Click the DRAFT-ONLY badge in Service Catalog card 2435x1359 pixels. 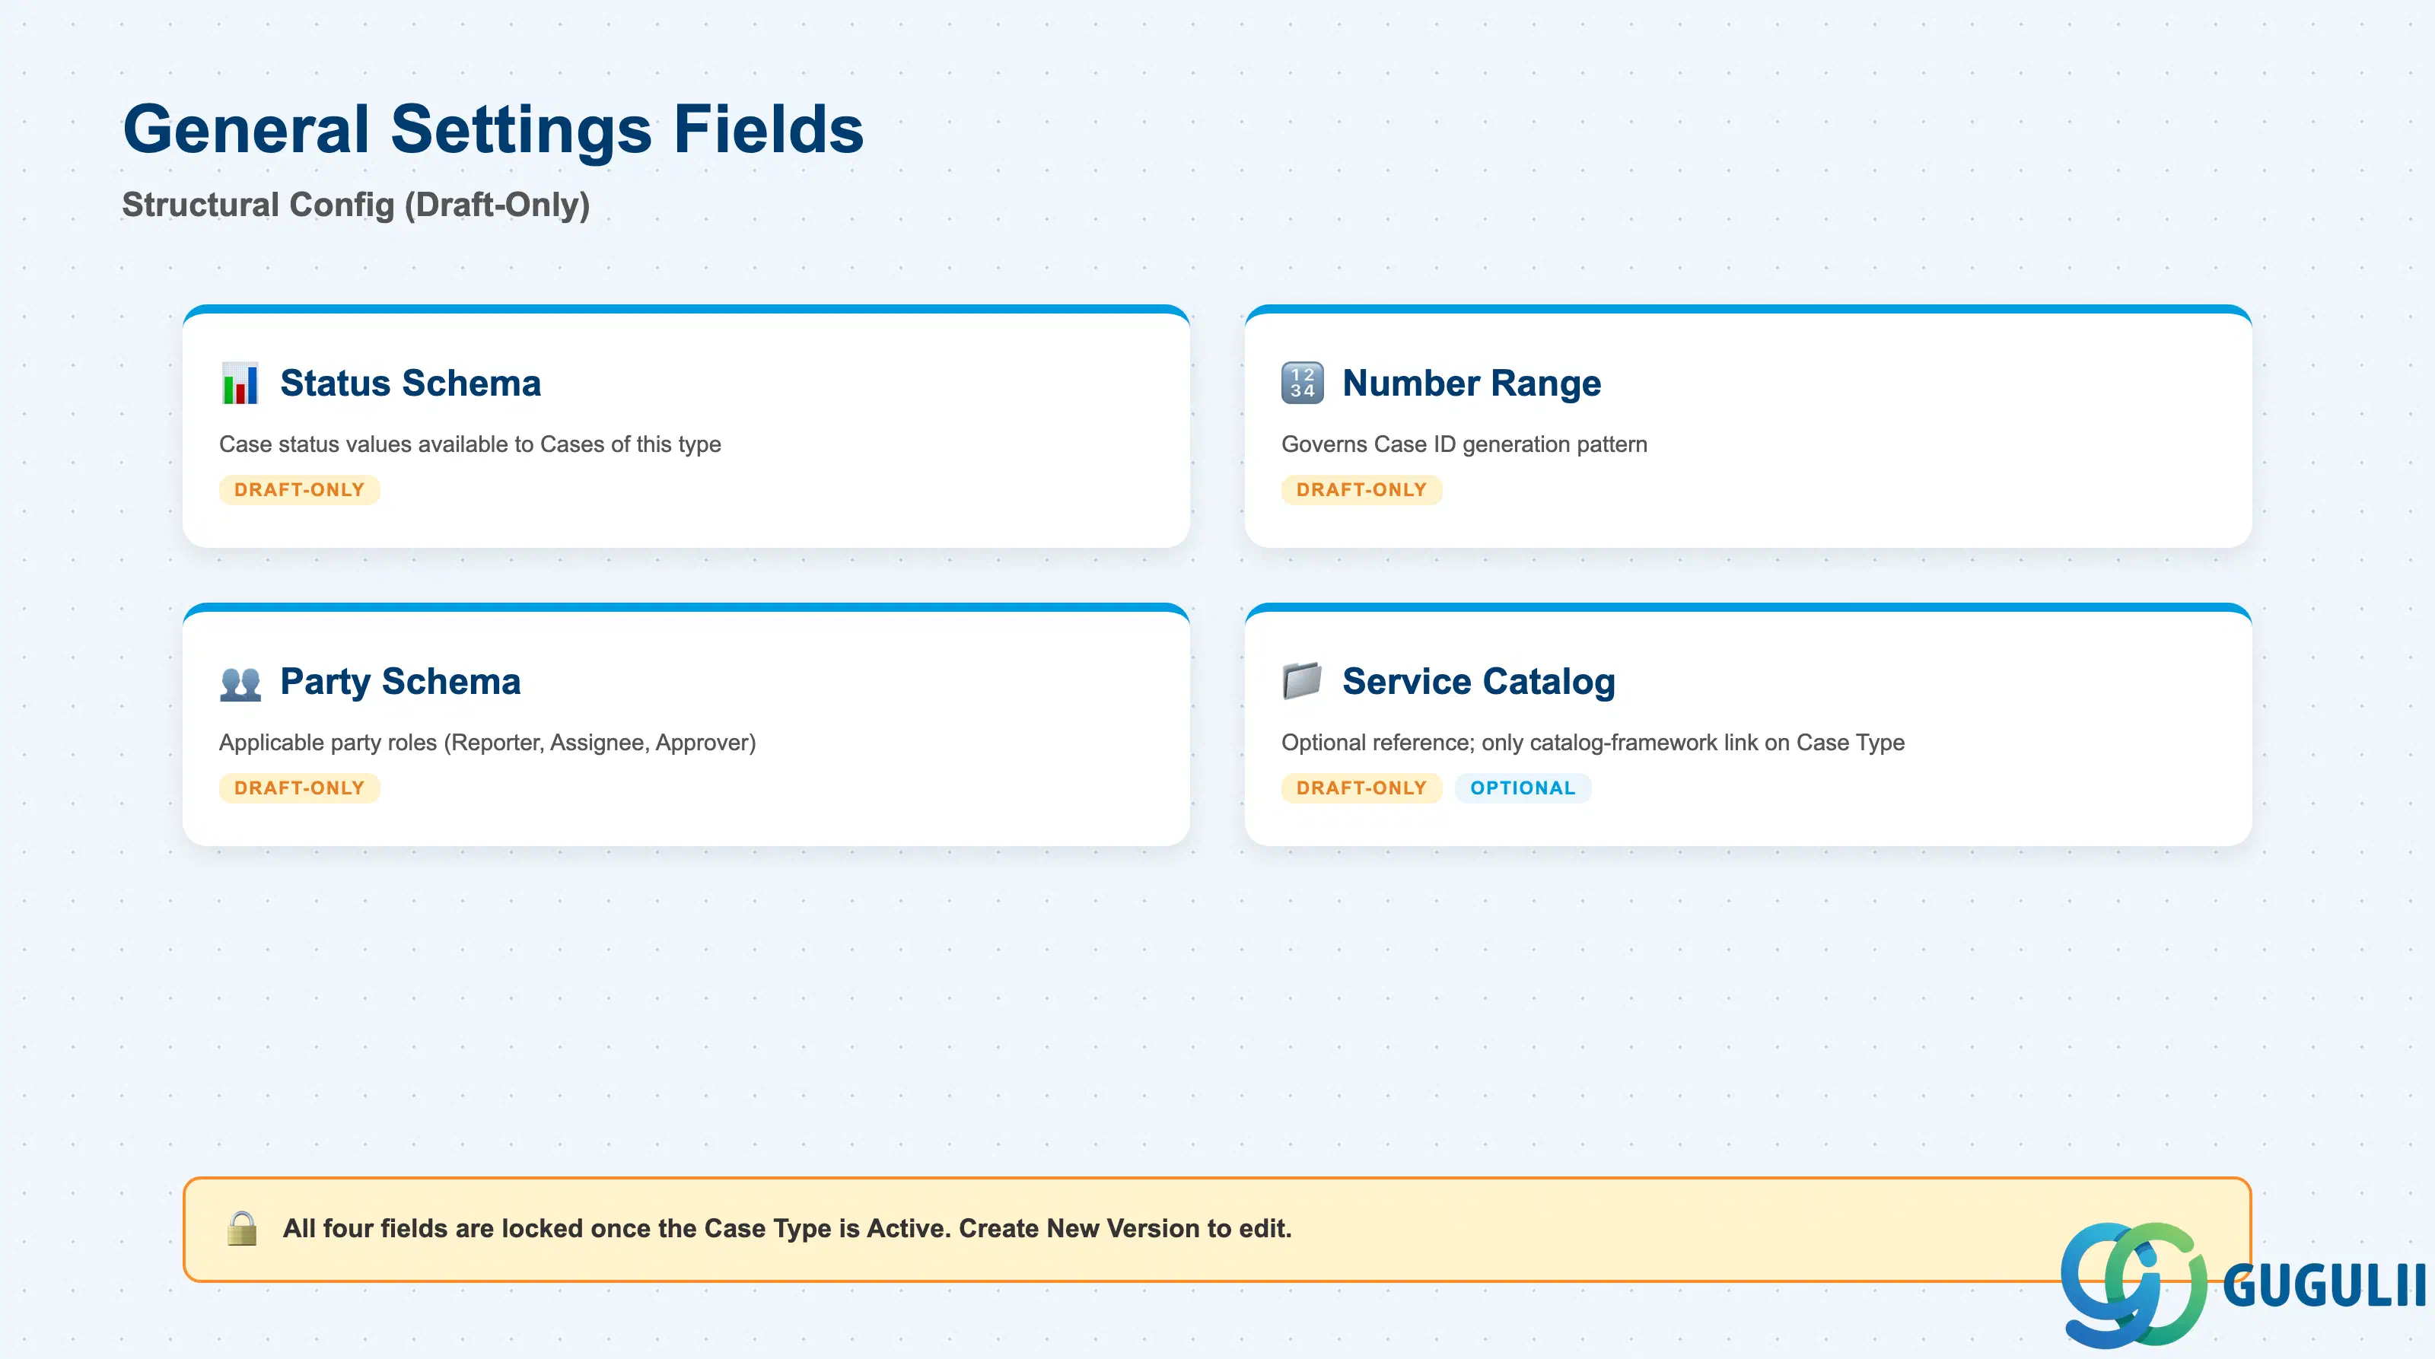click(x=1361, y=789)
